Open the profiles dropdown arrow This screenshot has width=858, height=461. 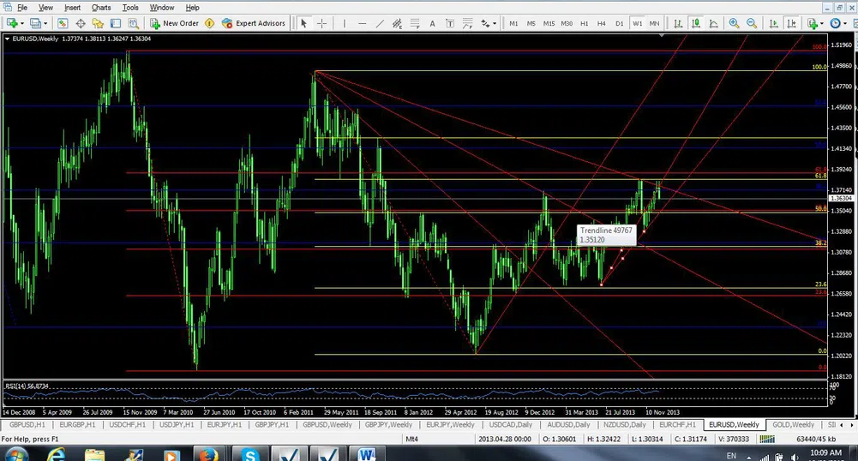(45, 23)
